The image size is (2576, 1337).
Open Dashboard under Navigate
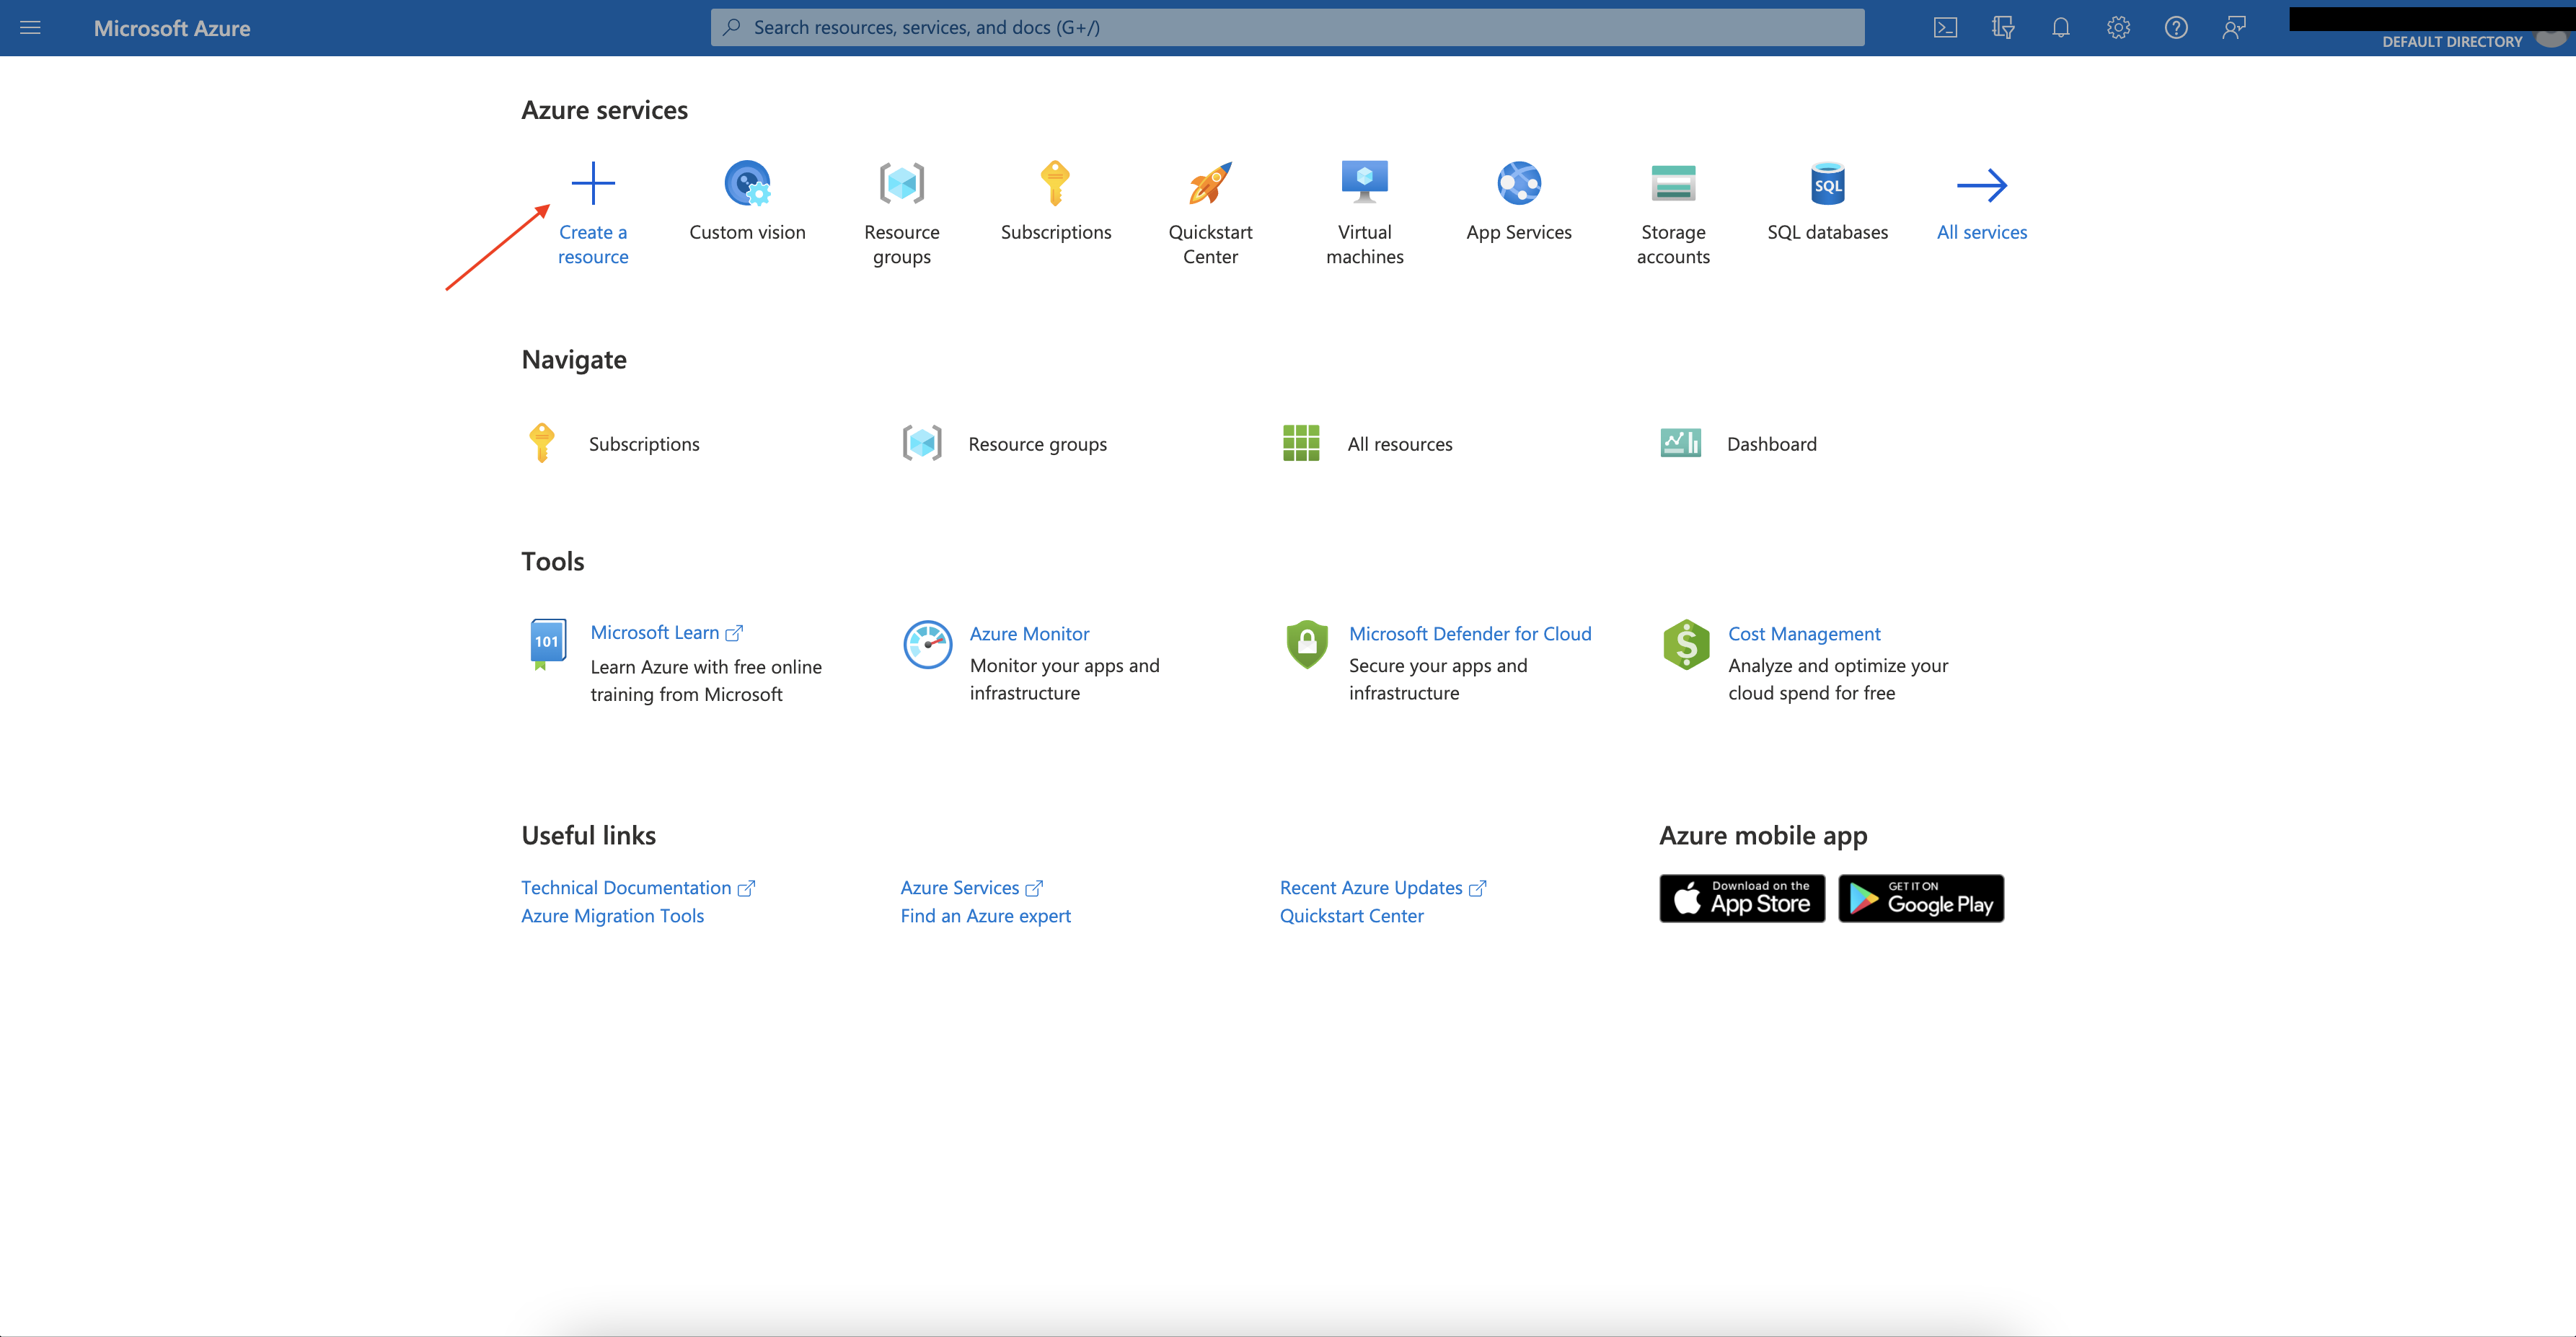pyautogui.click(x=1771, y=444)
